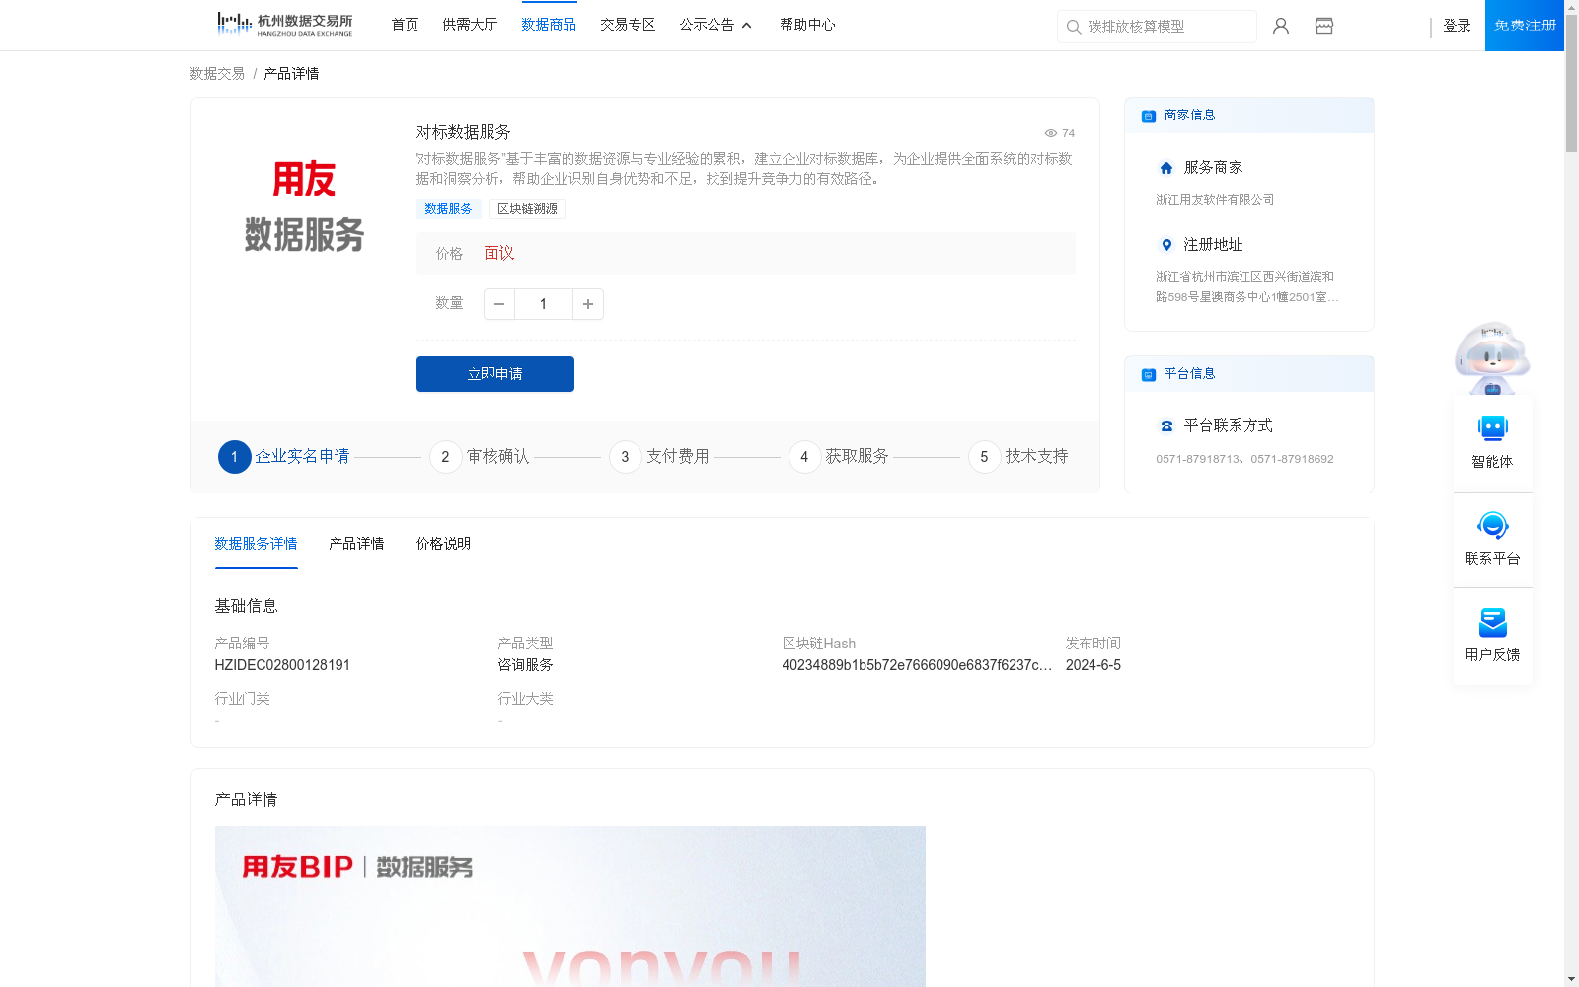Click the blockchain hash value 40234889b1b5b72e…

point(917,665)
